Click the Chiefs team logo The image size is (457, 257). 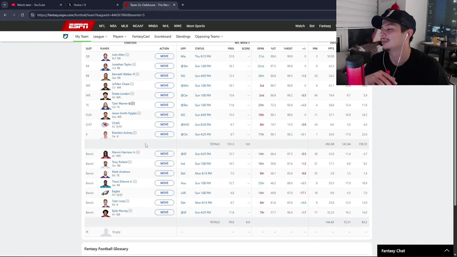(x=105, y=125)
